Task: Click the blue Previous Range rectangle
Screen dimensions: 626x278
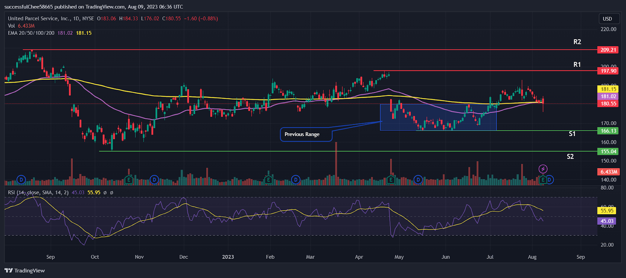Action: 438,117
